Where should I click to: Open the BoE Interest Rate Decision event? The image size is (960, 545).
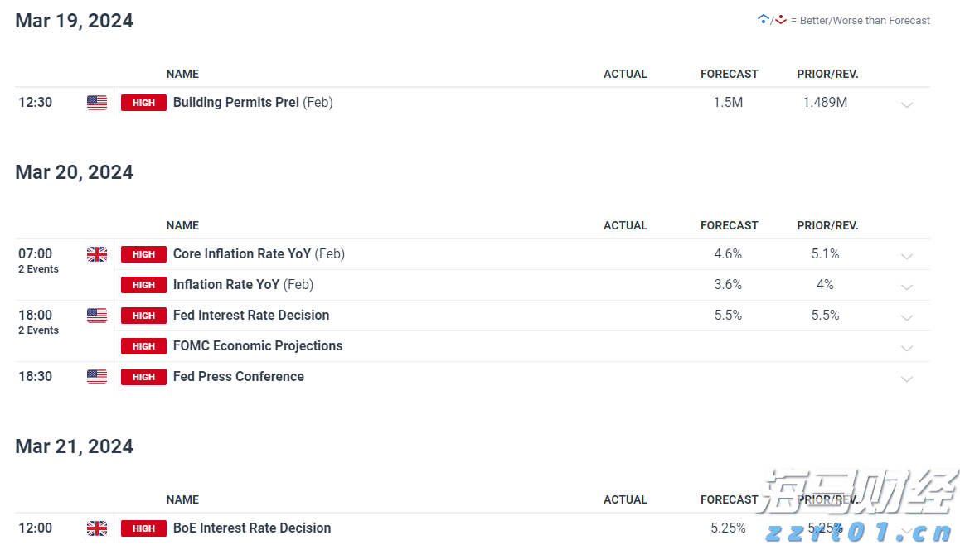pyautogui.click(x=251, y=528)
